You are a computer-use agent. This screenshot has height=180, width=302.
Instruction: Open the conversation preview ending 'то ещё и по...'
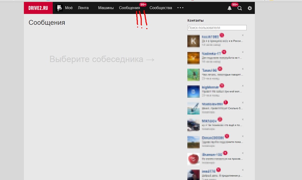(222, 125)
